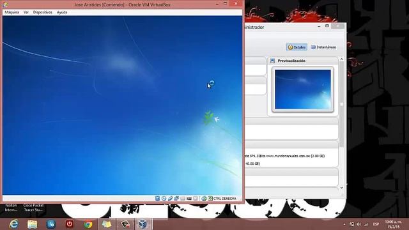
Task: Switch to Detalles view in VirtualBox manager
Action: [297, 47]
